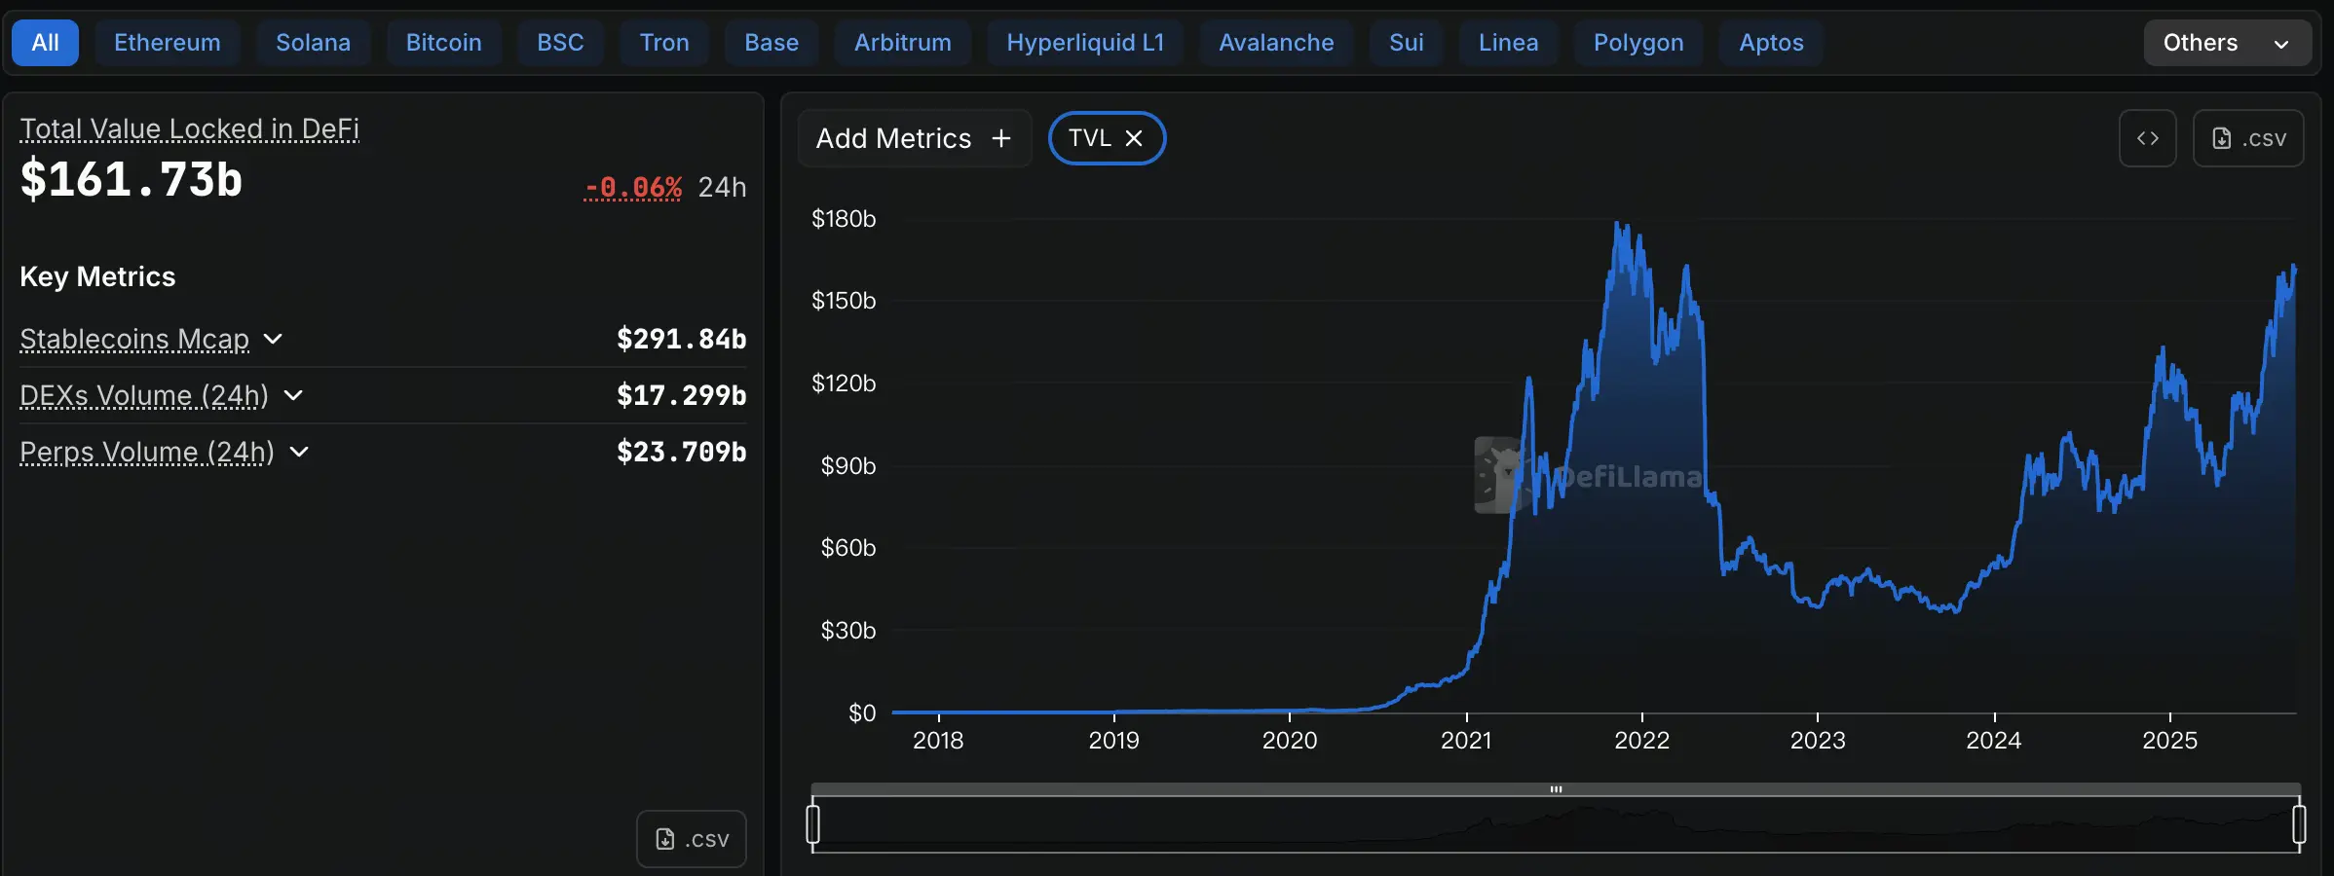Click the Perps Volume (24h) label
The image size is (2334, 876).
coord(147,452)
